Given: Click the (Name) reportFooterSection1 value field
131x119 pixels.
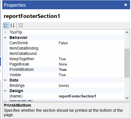Looking at the screenshot, I should click(x=91, y=96).
